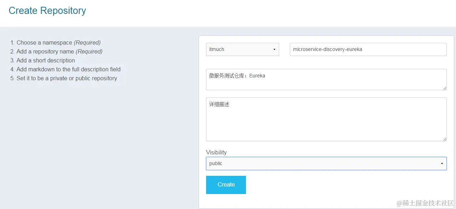Click step 2 text Add a repository name

(60, 51)
